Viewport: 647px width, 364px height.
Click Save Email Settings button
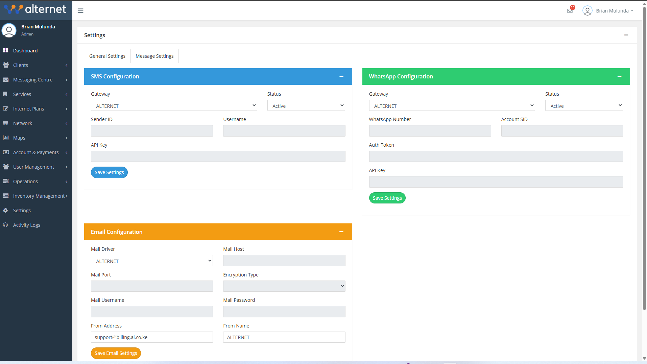pyautogui.click(x=116, y=353)
